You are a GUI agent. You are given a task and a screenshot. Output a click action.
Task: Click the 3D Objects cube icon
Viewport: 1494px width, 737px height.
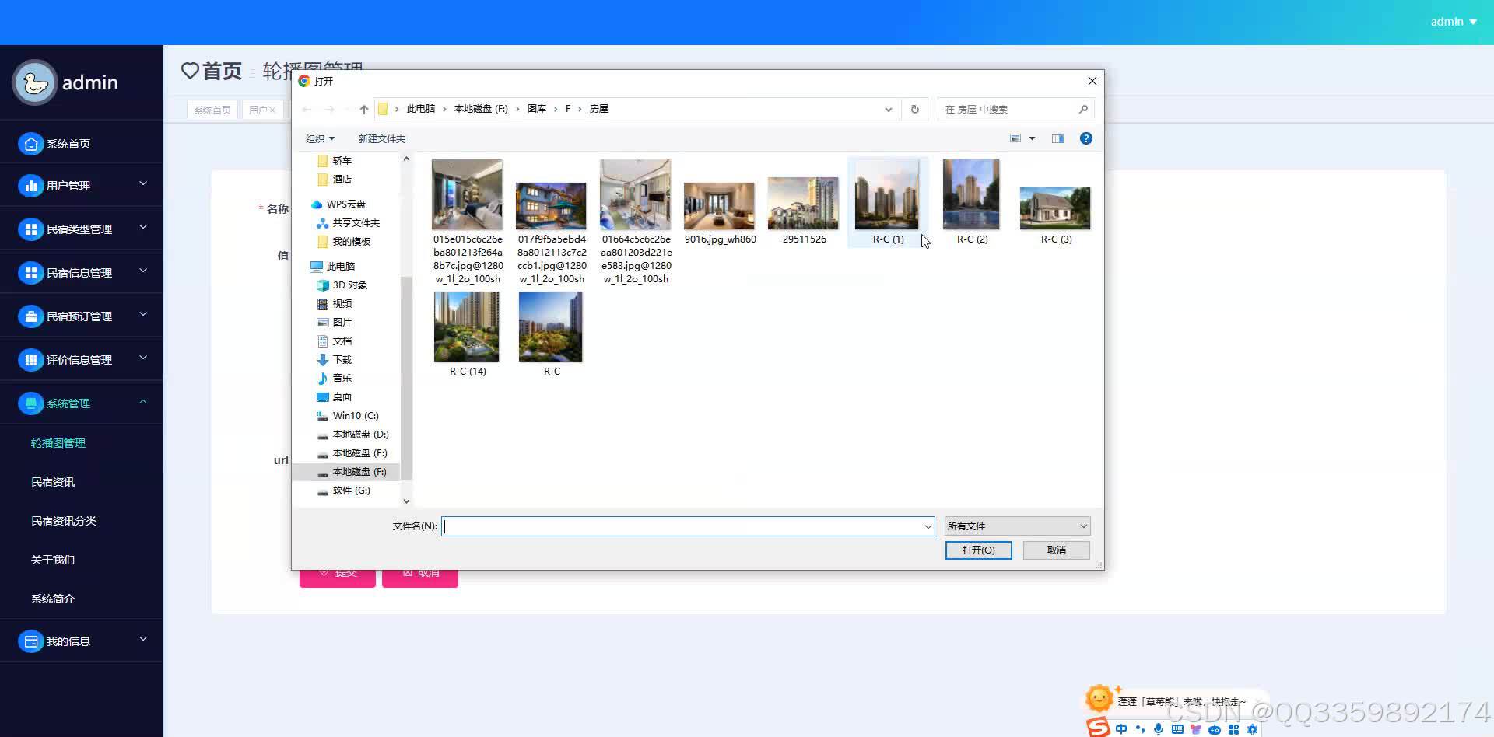tap(323, 285)
